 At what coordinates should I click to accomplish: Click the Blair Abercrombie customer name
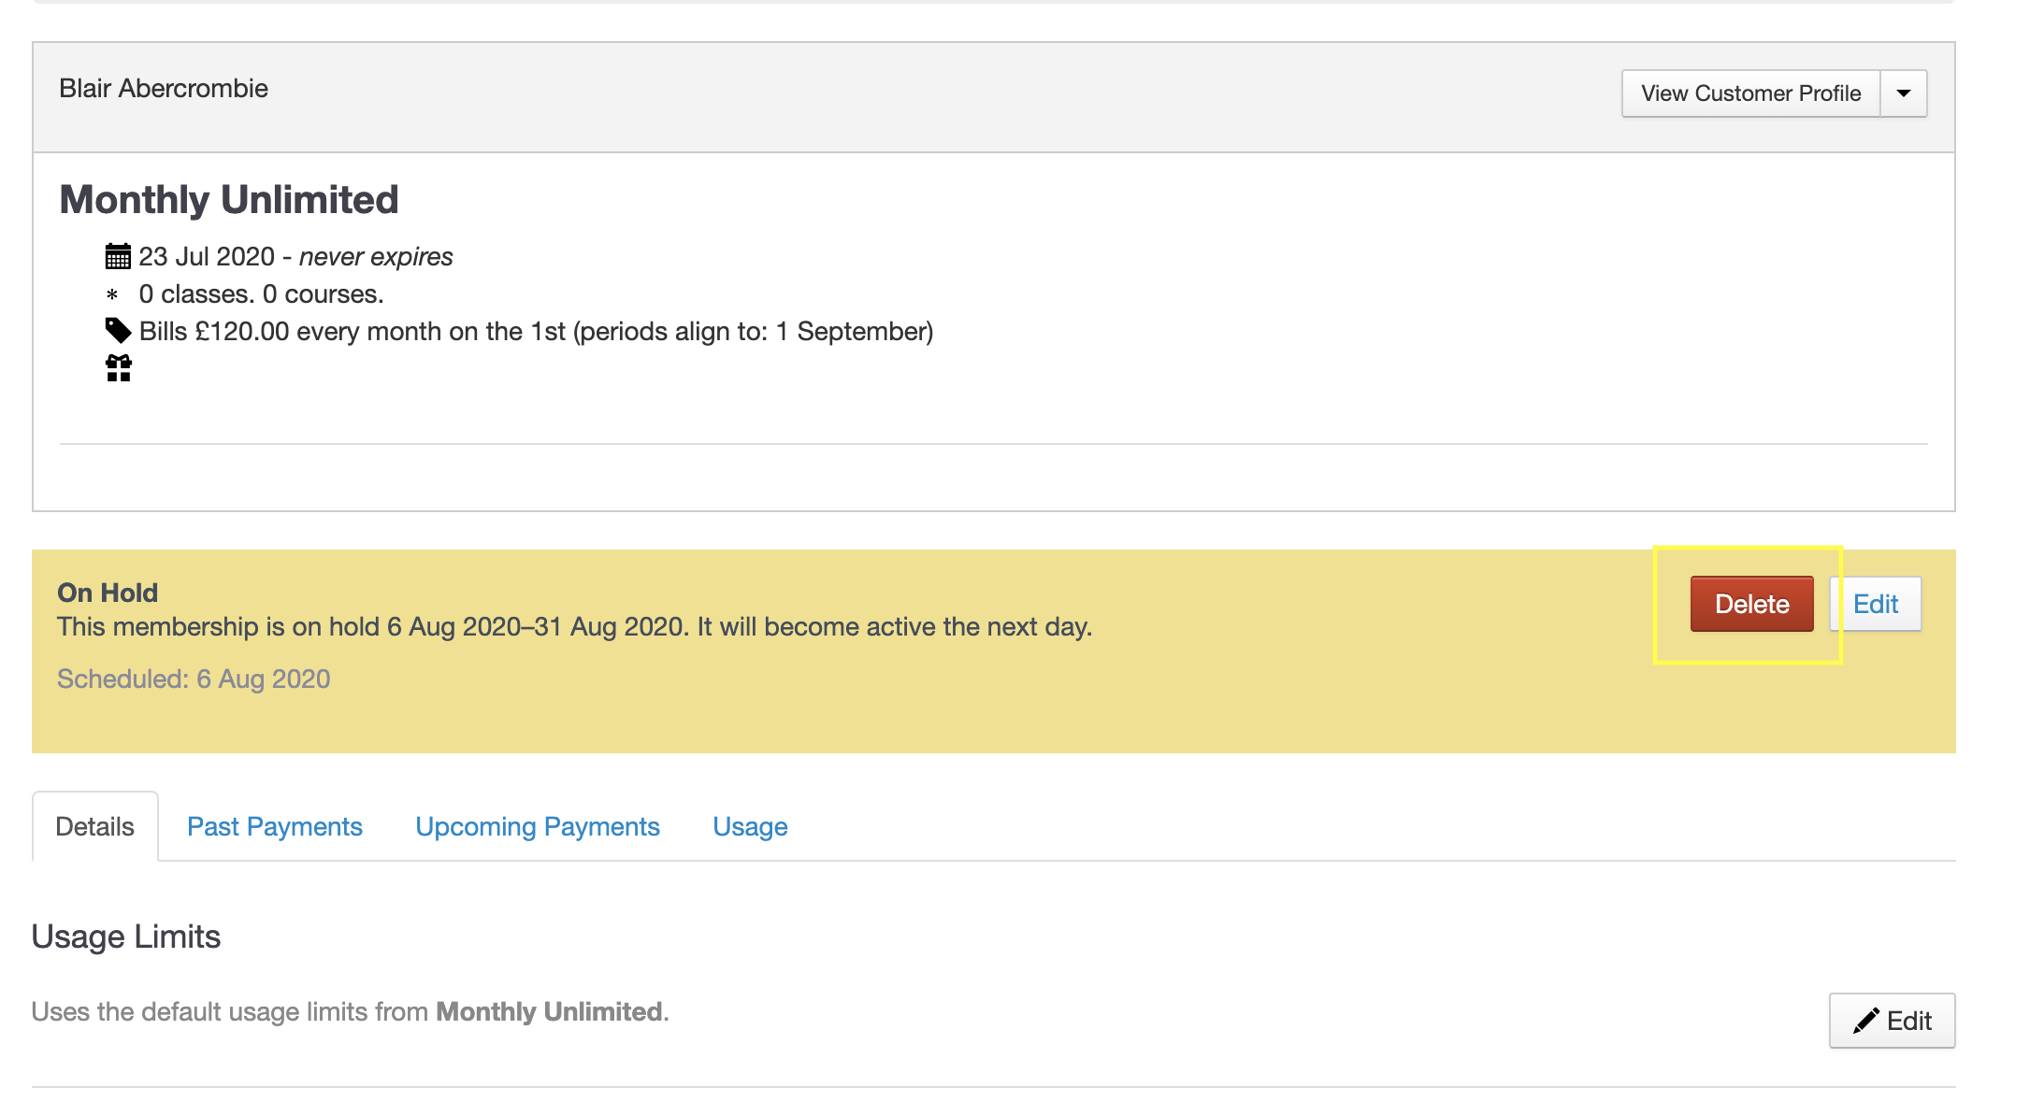[x=164, y=89]
